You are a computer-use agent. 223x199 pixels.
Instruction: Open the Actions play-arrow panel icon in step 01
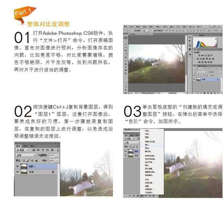(190, 41)
